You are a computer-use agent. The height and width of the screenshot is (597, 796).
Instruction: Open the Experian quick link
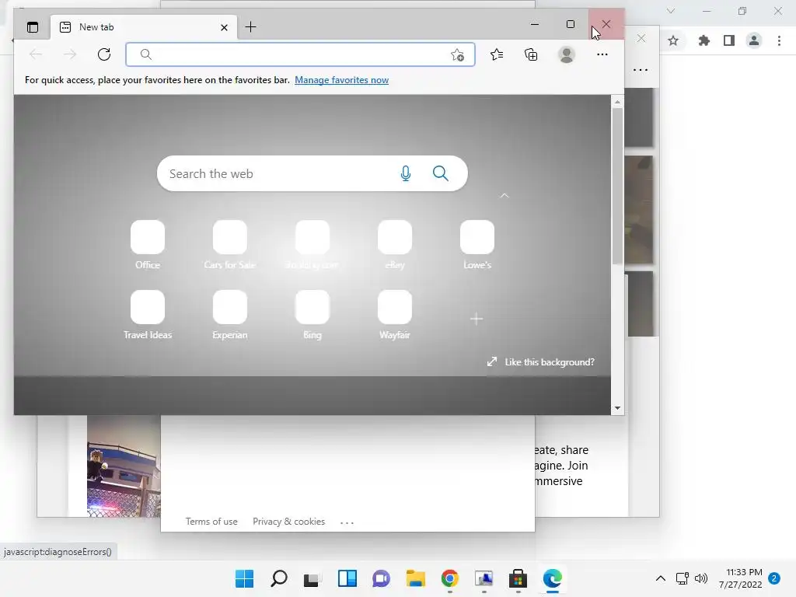[x=230, y=315]
